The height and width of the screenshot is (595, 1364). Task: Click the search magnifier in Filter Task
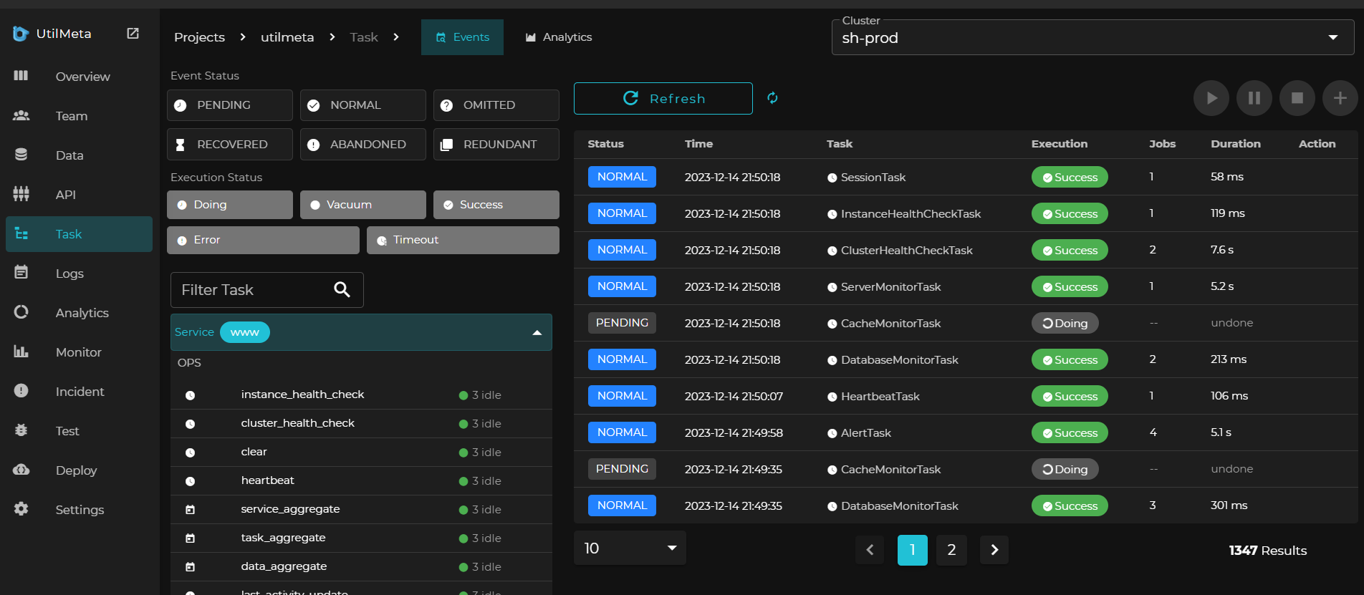342,289
